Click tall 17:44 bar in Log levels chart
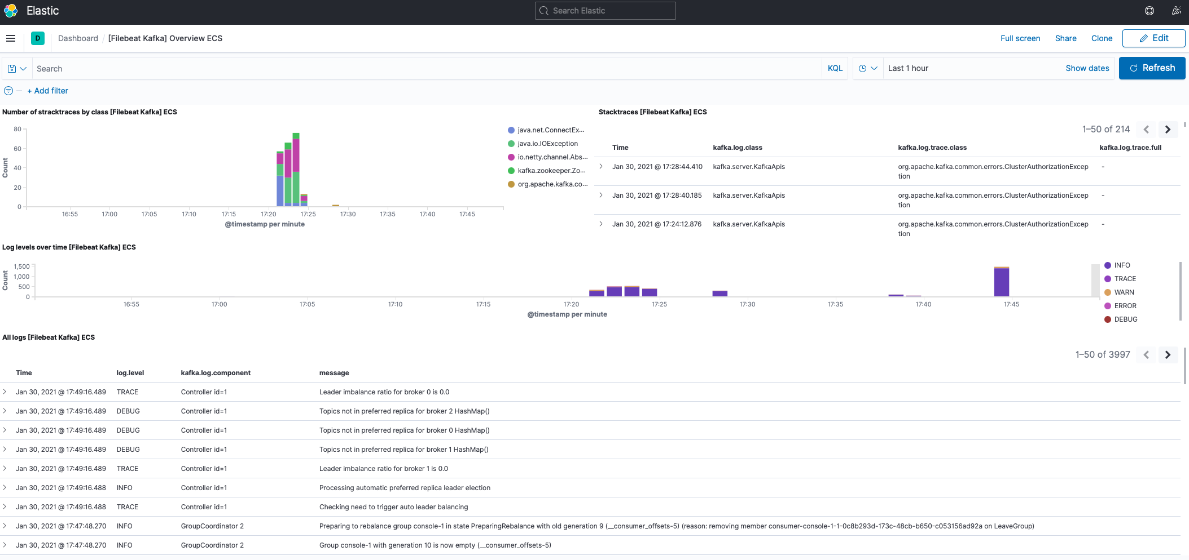The image size is (1189, 560). tap(1002, 282)
